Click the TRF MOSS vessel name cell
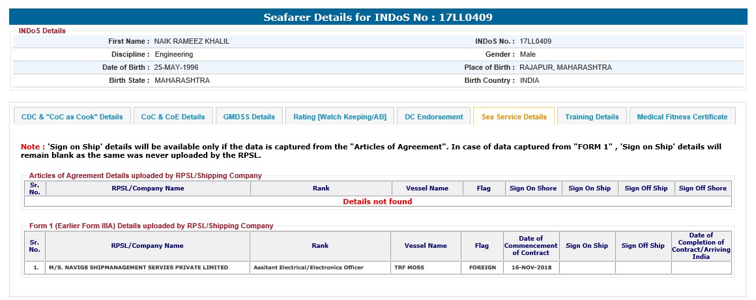This screenshot has width=756, height=300. (409, 267)
